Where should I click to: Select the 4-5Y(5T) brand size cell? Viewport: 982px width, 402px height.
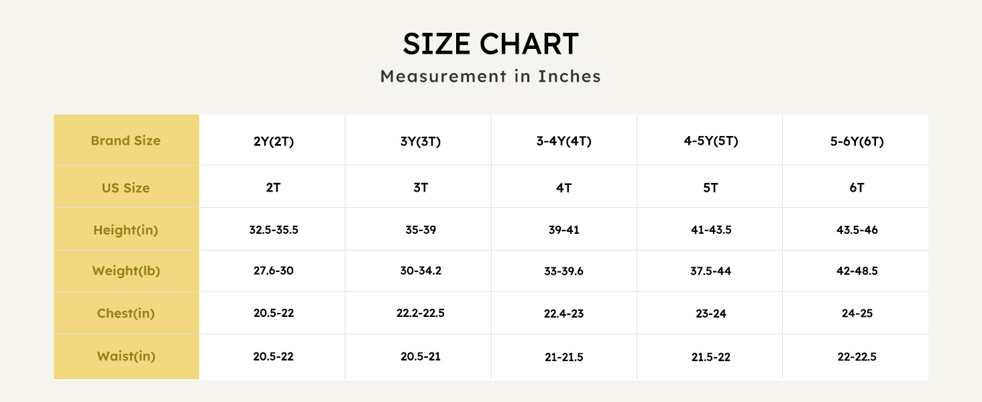coord(710,141)
